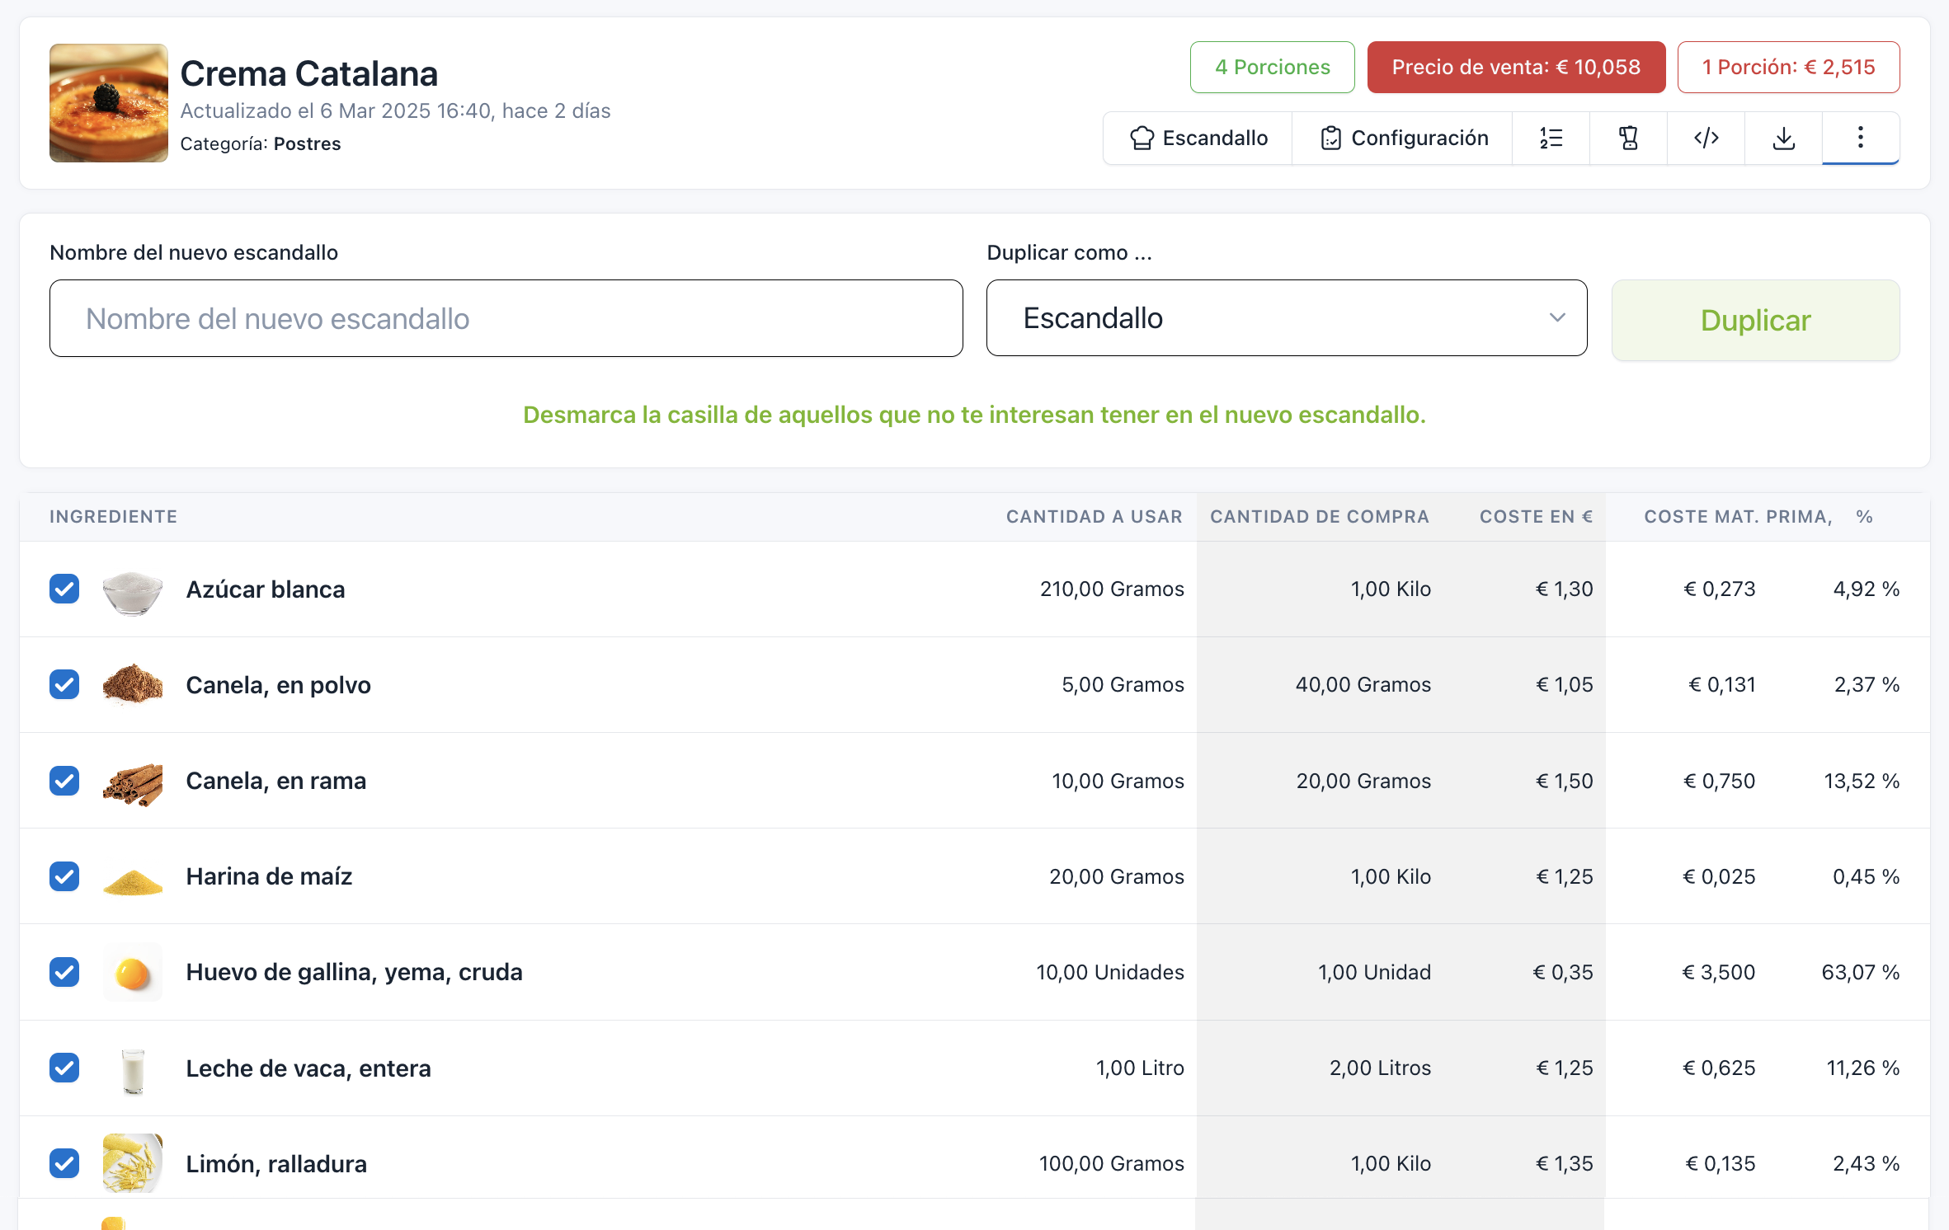Click the 40,00 Gramos purchase quantity
The width and height of the screenshot is (1949, 1230).
pyautogui.click(x=1363, y=684)
